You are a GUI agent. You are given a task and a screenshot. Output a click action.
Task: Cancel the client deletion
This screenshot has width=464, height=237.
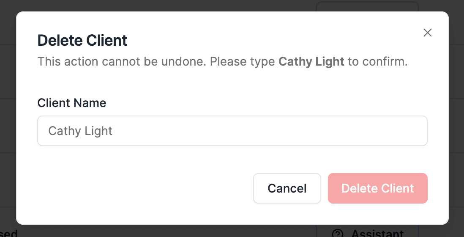tap(287, 188)
